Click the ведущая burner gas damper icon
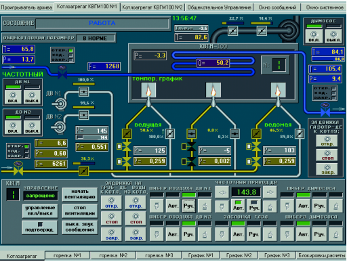347x262 pixels. (127, 134)
